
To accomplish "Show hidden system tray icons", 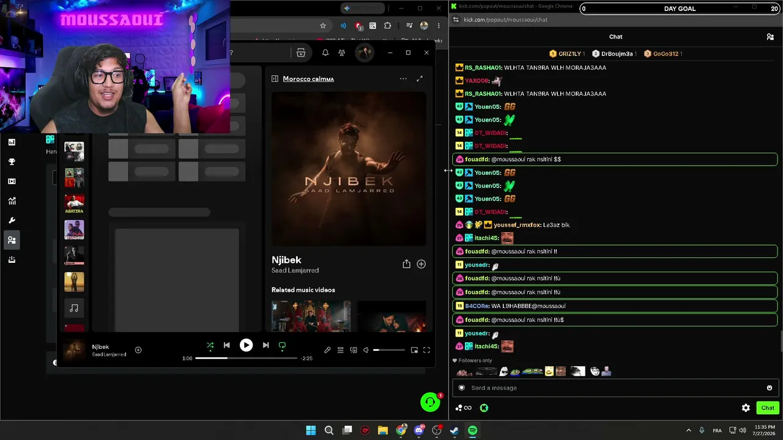I will pyautogui.click(x=688, y=430).
